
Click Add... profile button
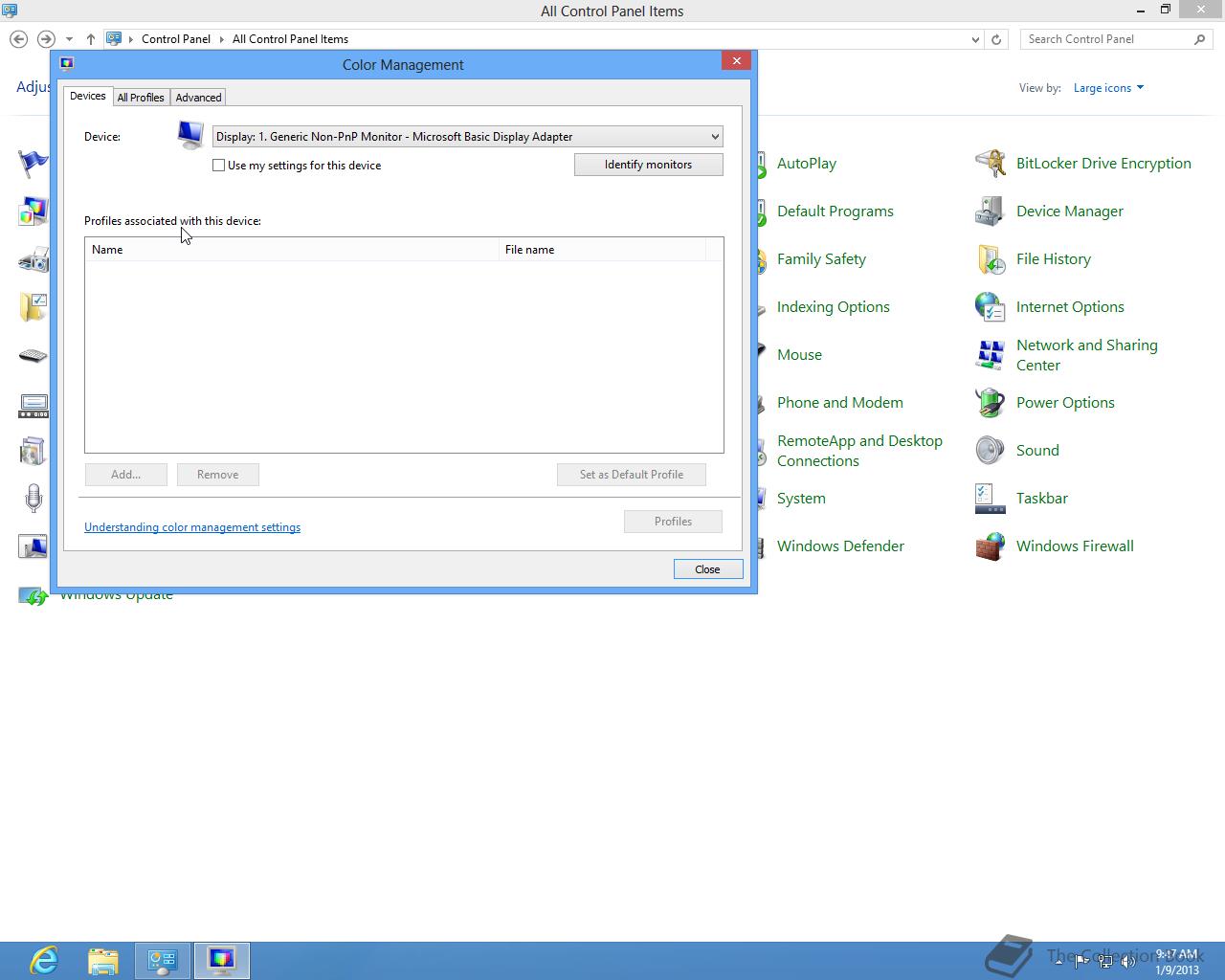pos(125,475)
